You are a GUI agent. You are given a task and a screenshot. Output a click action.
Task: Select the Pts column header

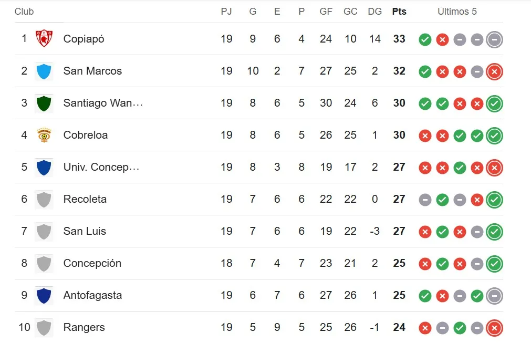[399, 11]
